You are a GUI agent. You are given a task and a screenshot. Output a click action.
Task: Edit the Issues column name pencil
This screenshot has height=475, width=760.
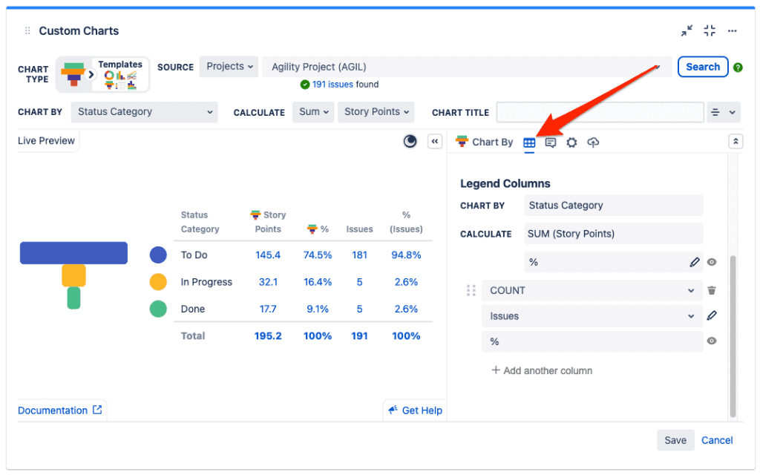pos(712,316)
